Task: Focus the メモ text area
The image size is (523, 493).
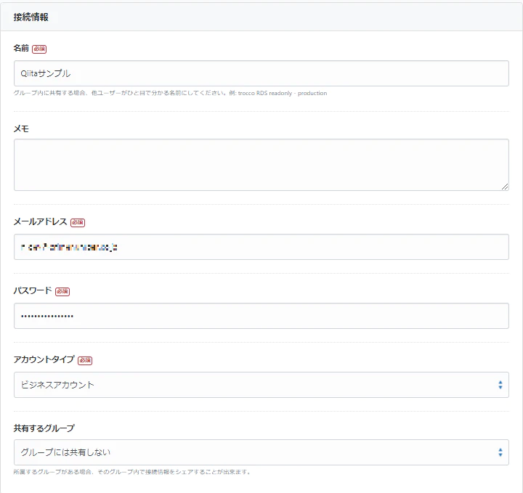Action: coord(261,165)
